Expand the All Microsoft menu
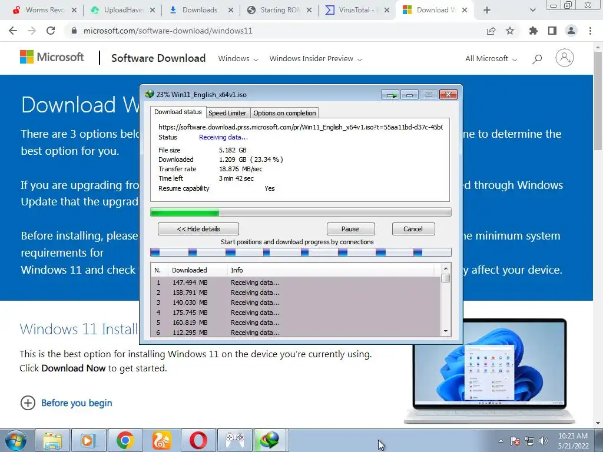603x452 pixels. point(491,59)
